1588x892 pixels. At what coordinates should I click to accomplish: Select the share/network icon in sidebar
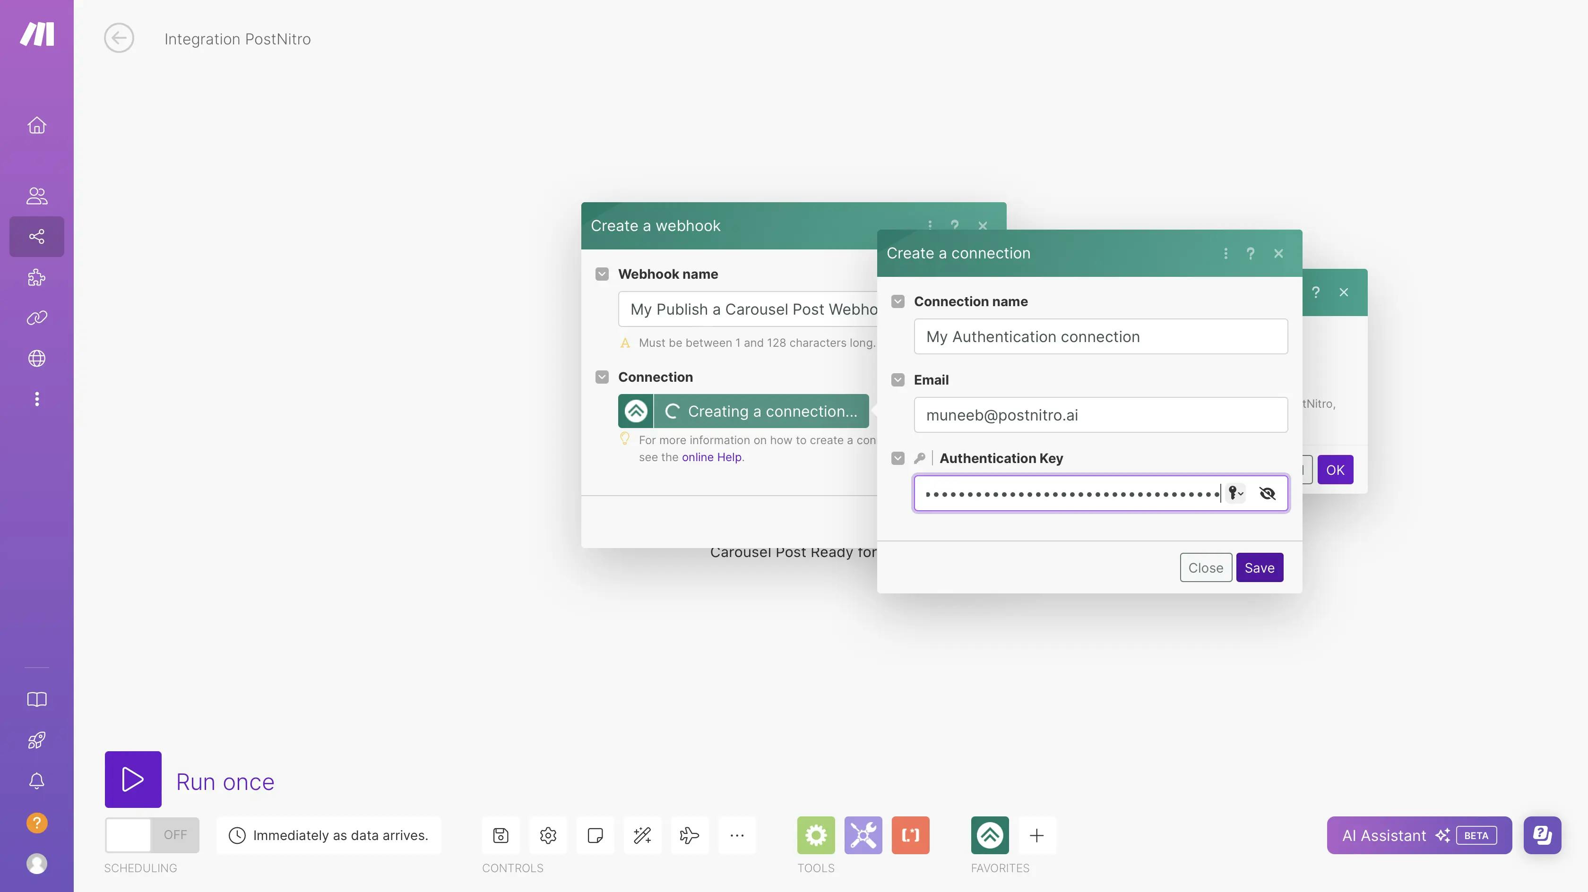click(x=37, y=237)
